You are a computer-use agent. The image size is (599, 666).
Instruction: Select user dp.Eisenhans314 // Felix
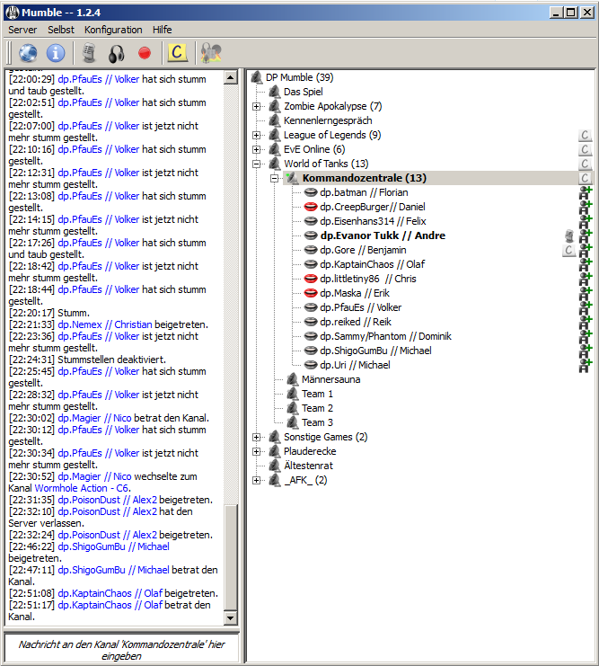click(373, 221)
